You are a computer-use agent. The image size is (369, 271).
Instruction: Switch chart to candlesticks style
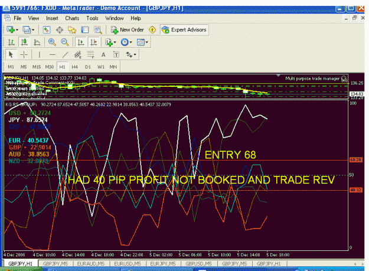pyautogui.click(x=24, y=43)
